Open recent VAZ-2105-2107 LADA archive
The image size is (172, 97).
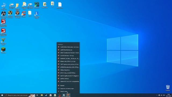point(68,81)
